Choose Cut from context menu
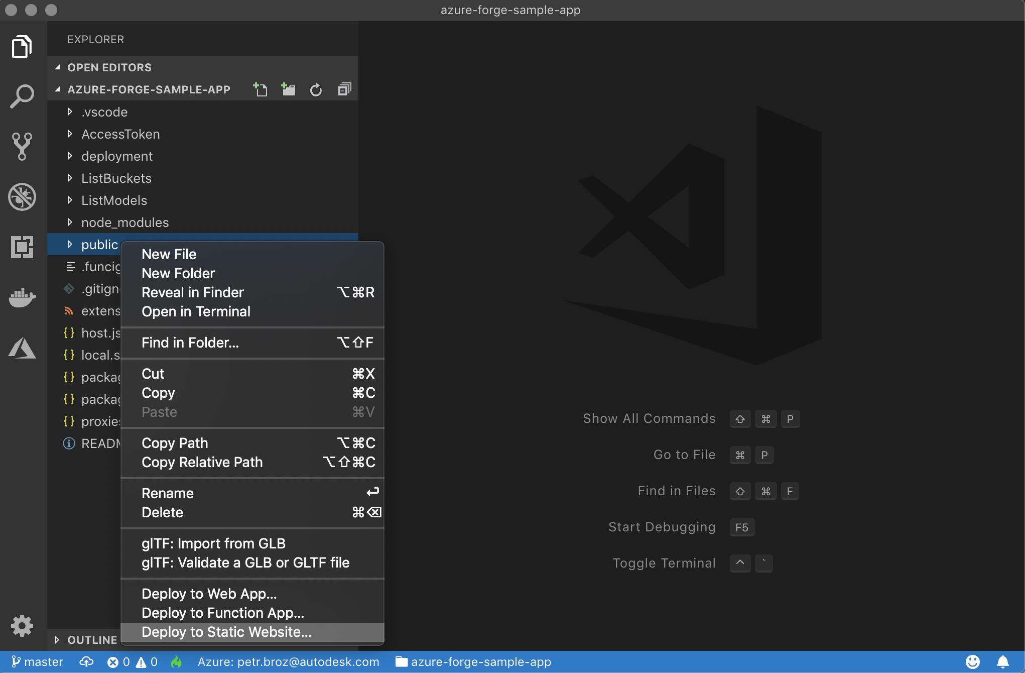1025x673 pixels. [252, 374]
